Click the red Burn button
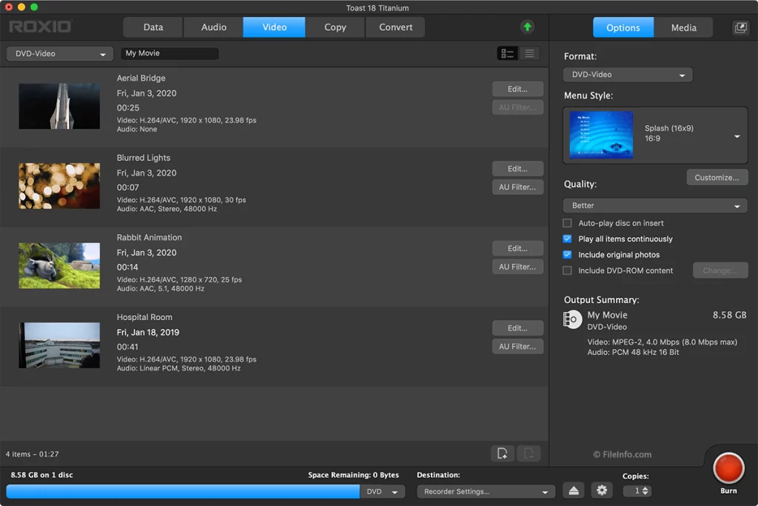The width and height of the screenshot is (758, 506). [x=728, y=468]
